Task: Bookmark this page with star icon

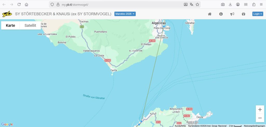Action: [x=197, y=4]
